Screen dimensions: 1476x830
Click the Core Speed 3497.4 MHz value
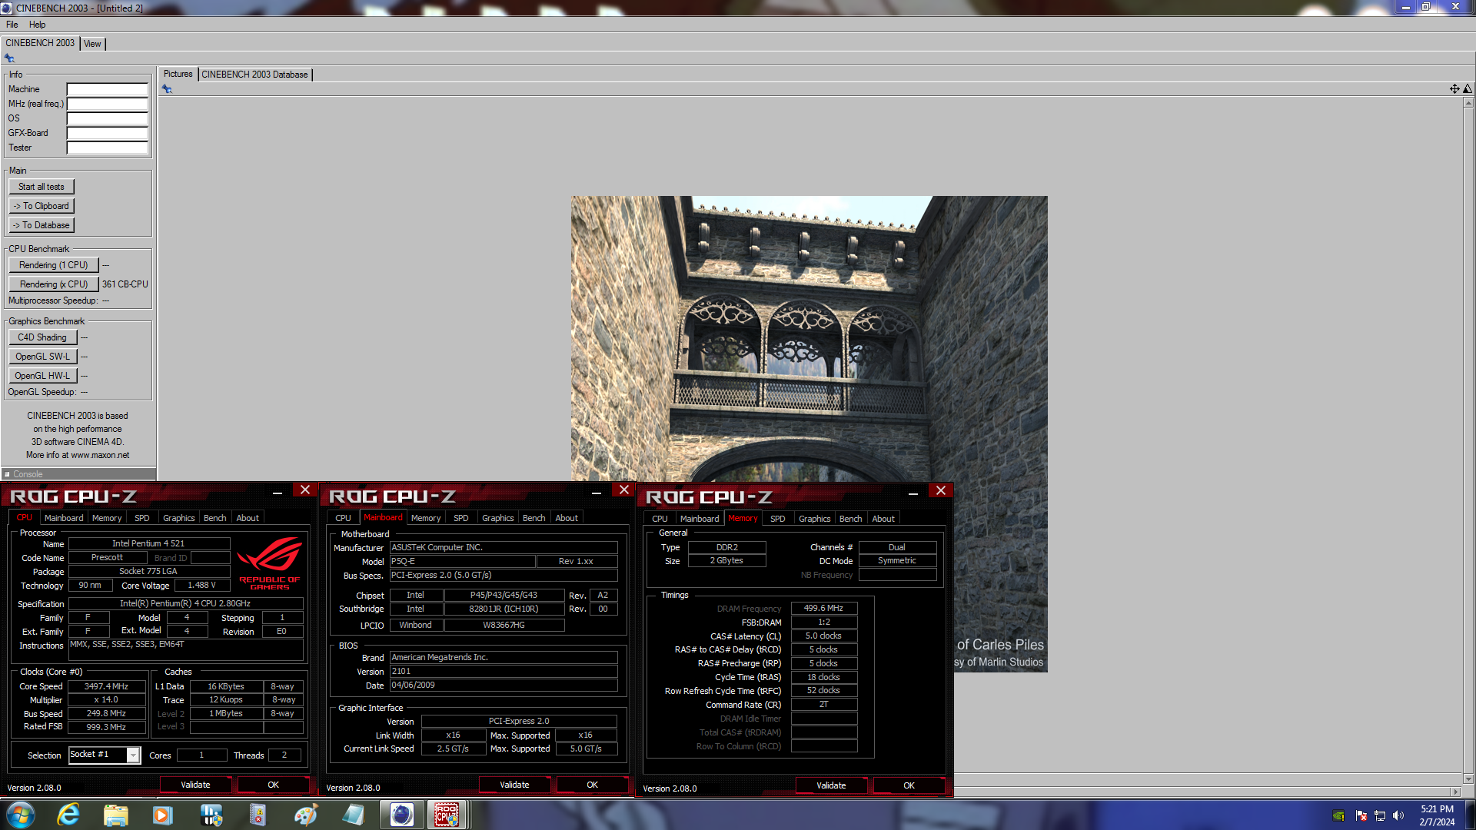pos(107,686)
